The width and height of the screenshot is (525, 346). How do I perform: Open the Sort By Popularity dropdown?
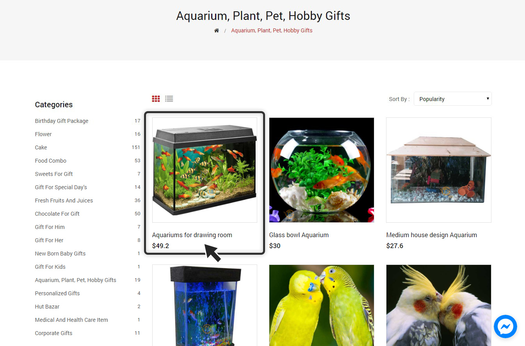pyautogui.click(x=452, y=99)
